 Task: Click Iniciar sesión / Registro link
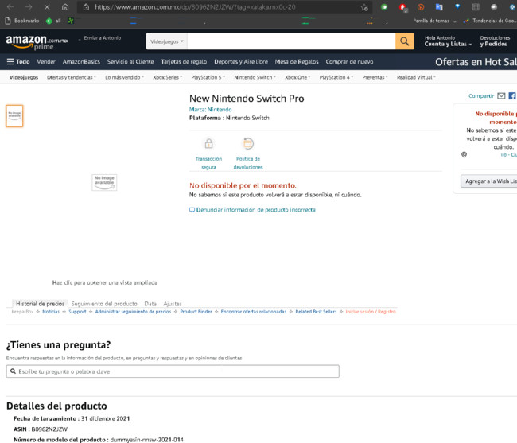371,312
